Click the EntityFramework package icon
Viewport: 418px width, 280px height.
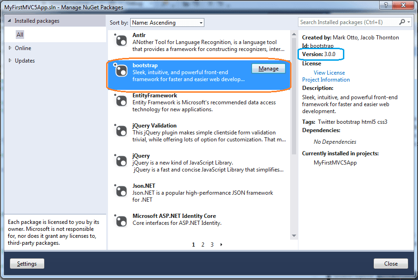pyautogui.click(x=121, y=101)
